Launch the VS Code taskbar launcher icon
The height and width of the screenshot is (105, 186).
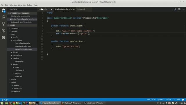tap(21, 103)
